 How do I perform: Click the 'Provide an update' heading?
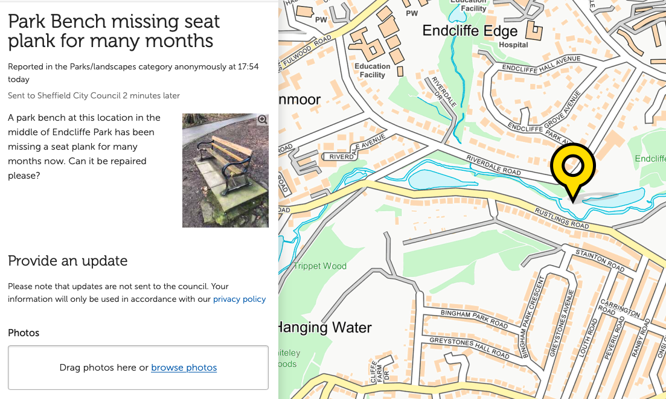click(68, 261)
